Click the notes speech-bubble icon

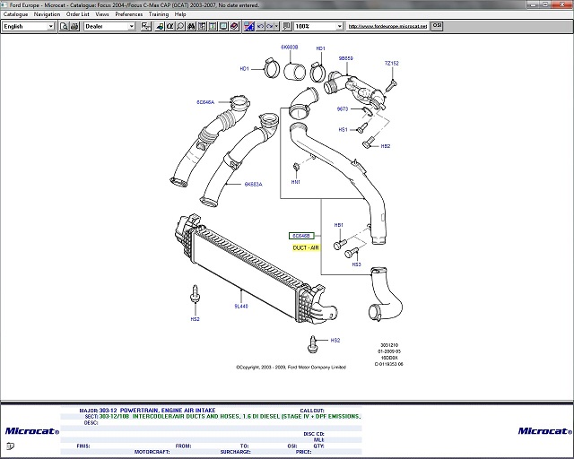pos(286,26)
